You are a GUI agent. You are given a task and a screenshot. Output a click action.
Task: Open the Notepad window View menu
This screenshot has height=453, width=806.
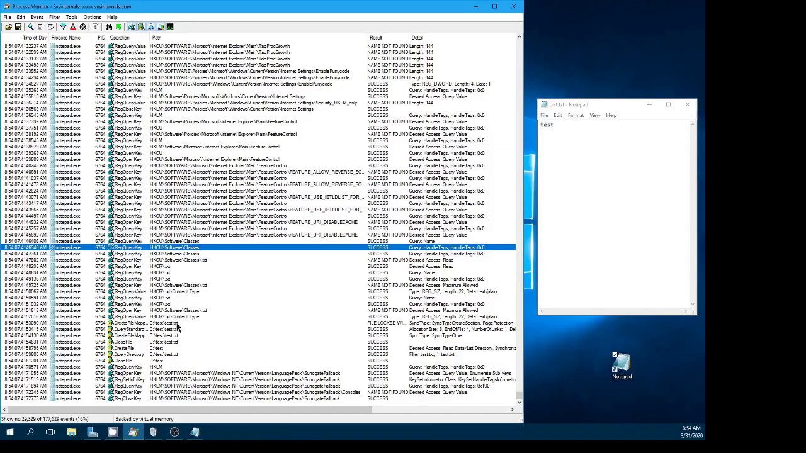(x=594, y=115)
